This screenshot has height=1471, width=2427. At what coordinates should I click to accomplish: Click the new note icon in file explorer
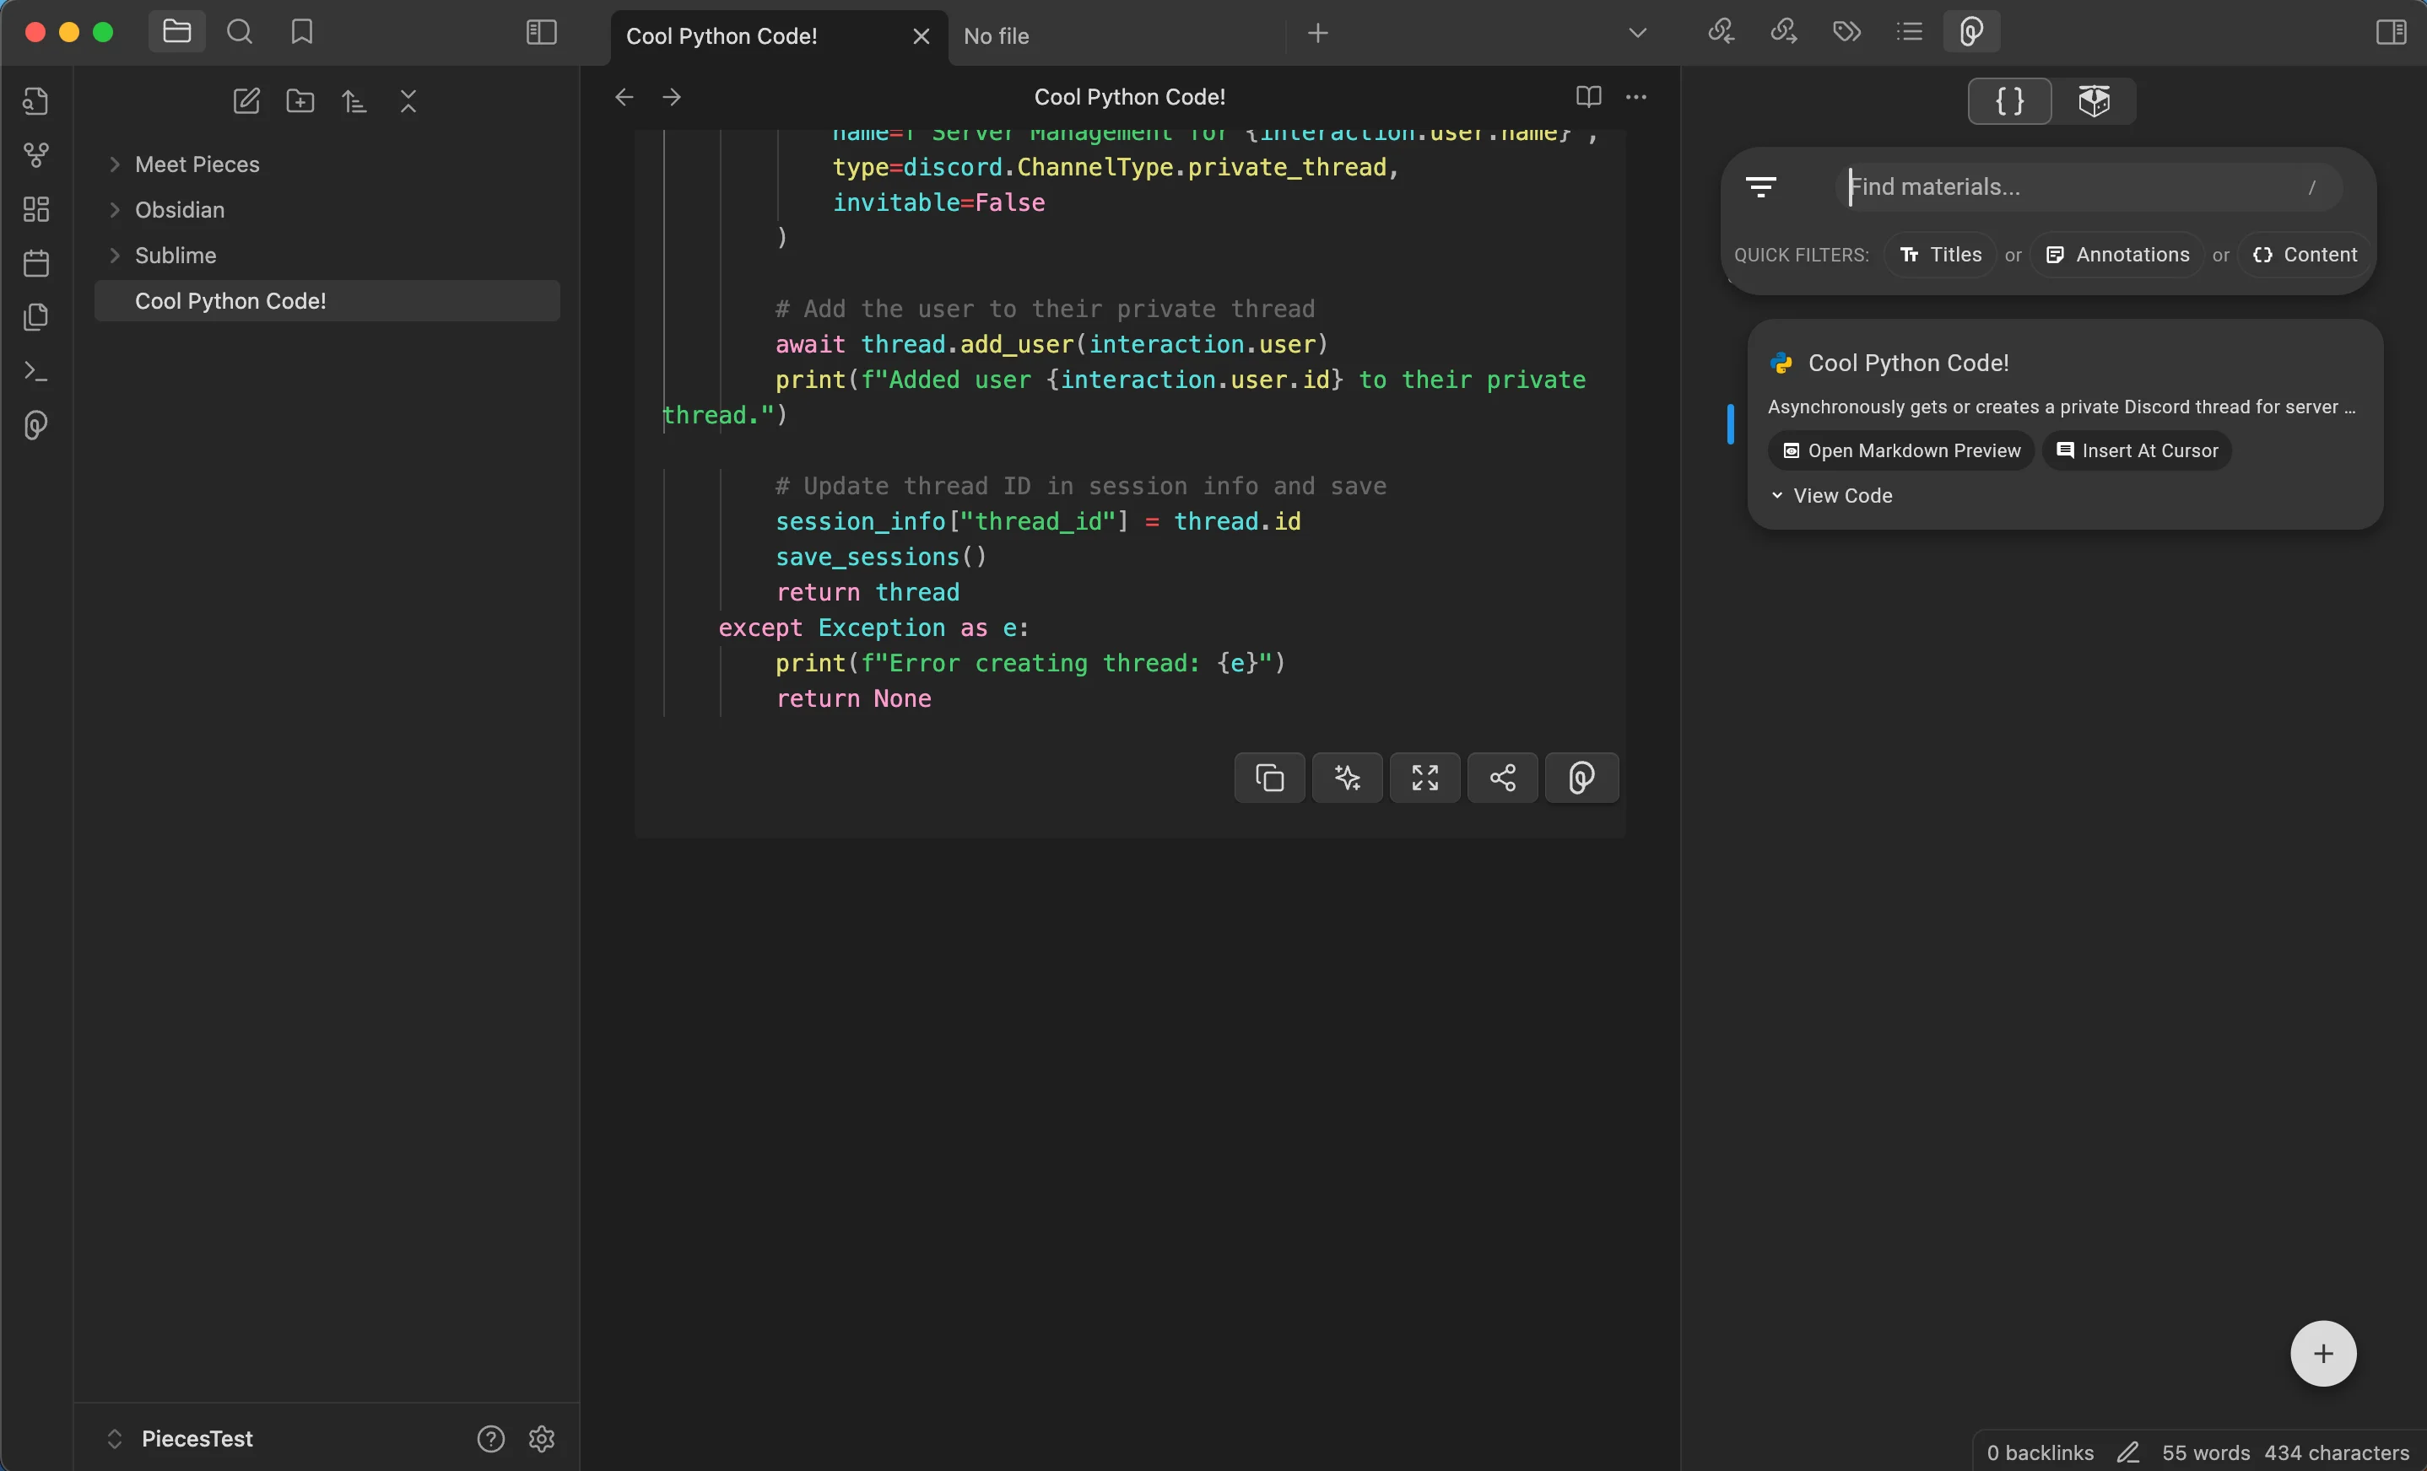[x=246, y=100]
